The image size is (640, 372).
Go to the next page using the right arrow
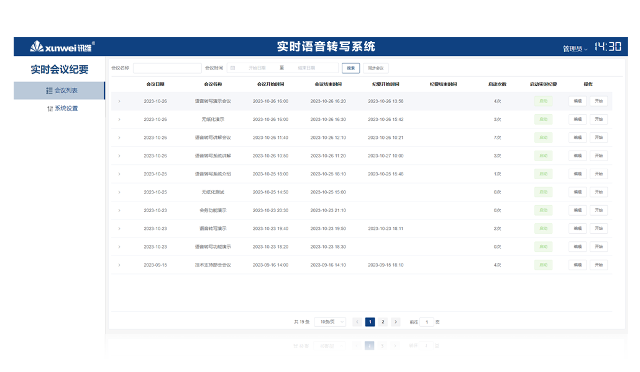[x=395, y=322]
